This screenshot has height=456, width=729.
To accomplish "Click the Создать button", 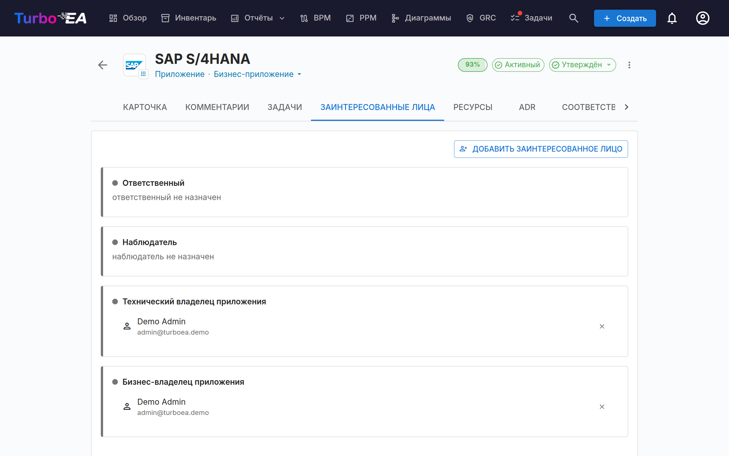I will 625,18.
